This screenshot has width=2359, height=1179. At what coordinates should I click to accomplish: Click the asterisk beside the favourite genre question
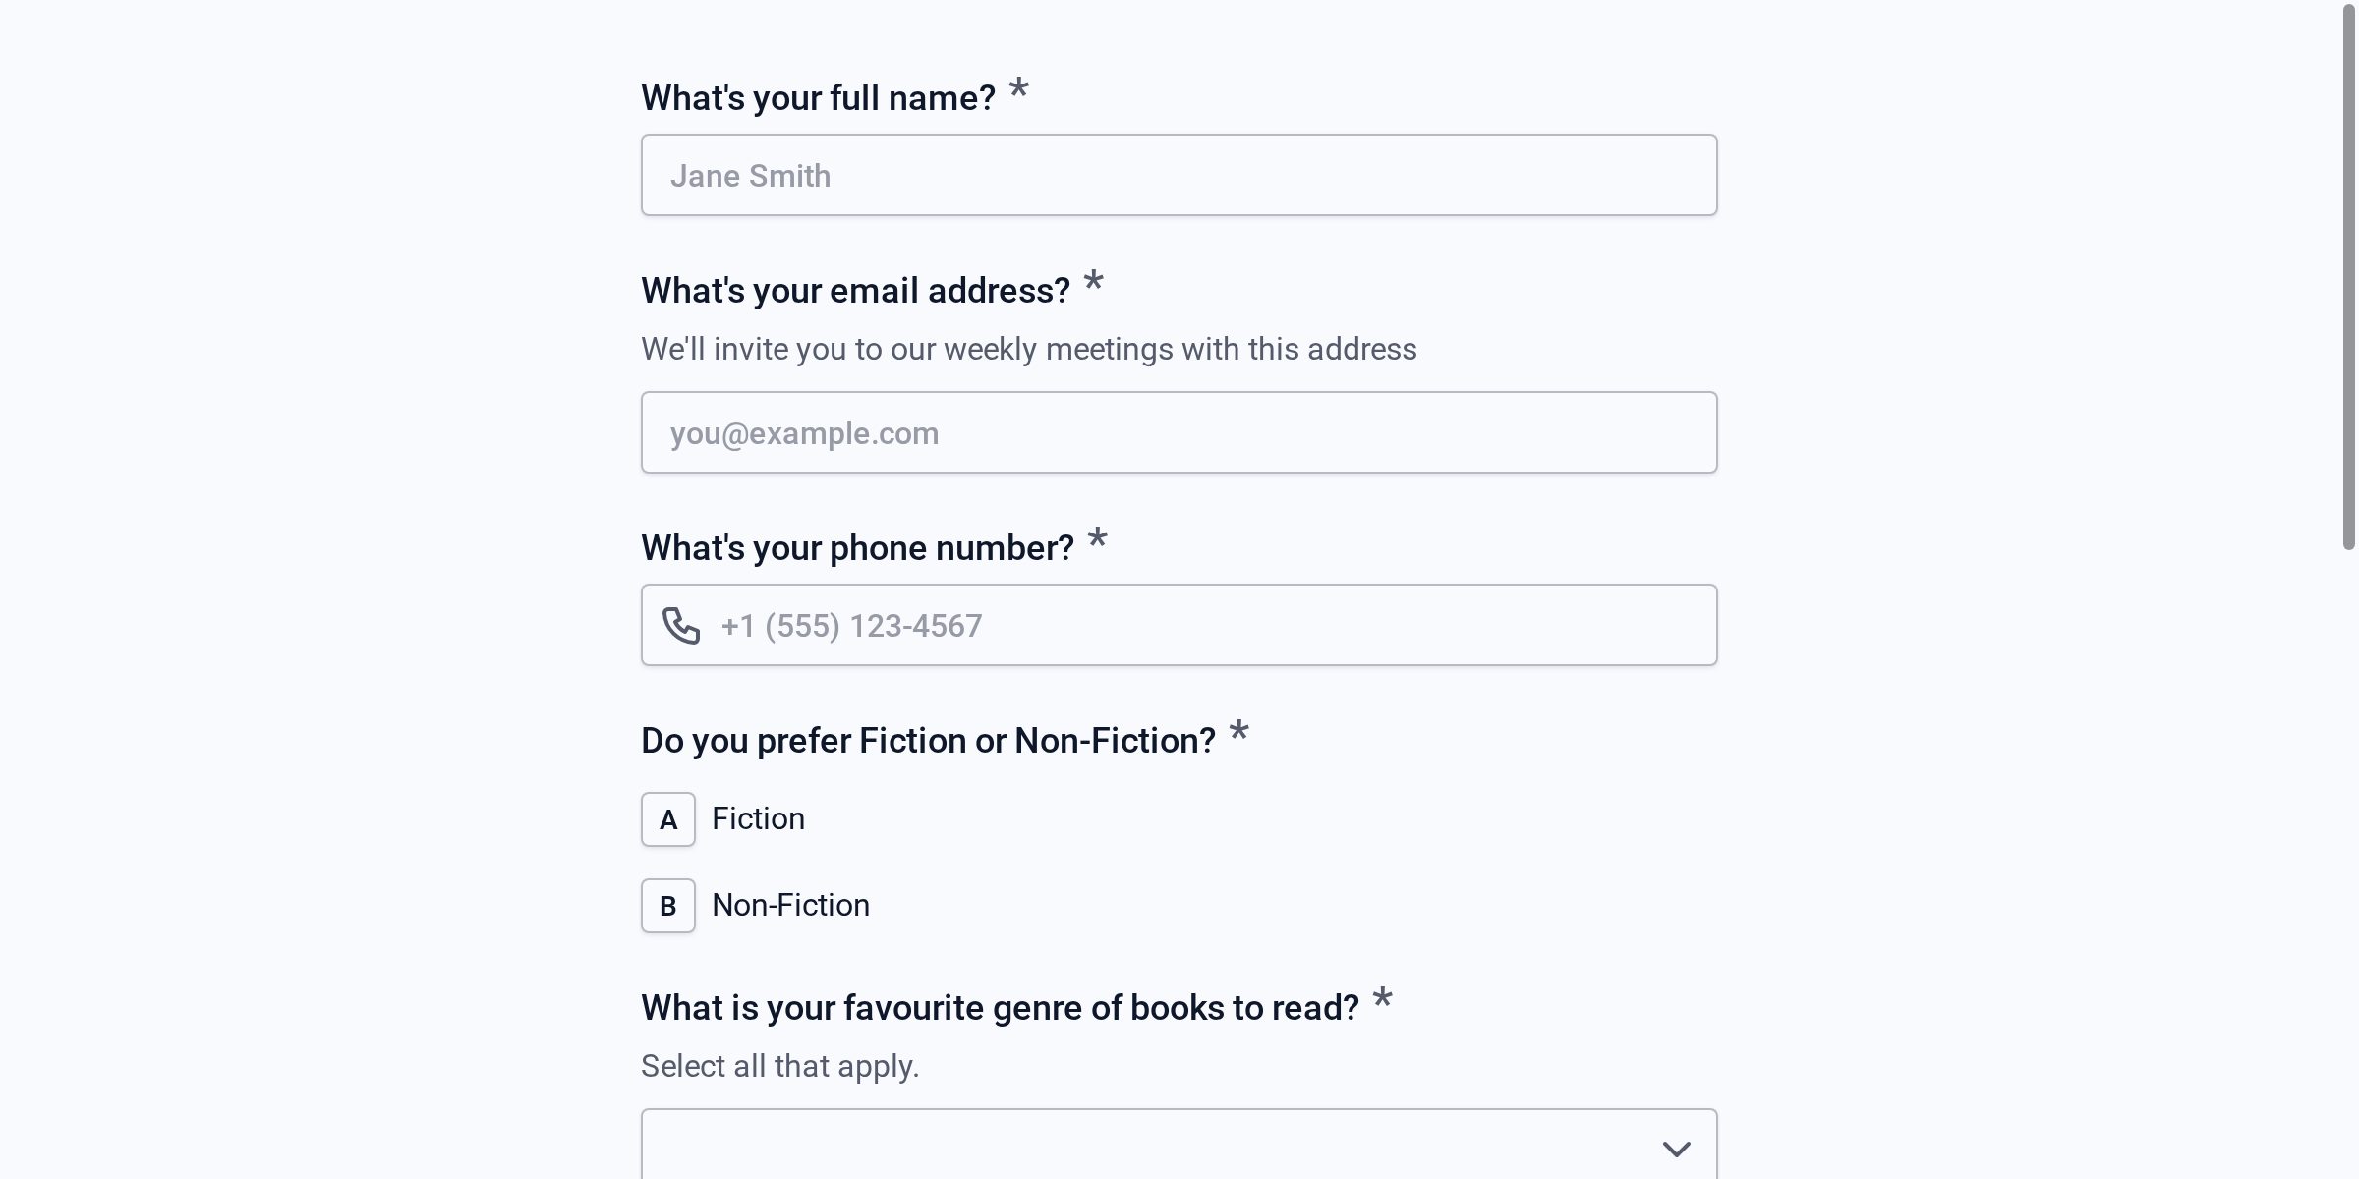[x=1384, y=1000]
